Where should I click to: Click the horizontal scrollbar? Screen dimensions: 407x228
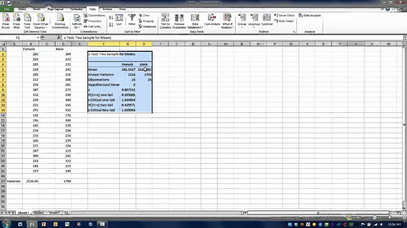tap(322, 213)
